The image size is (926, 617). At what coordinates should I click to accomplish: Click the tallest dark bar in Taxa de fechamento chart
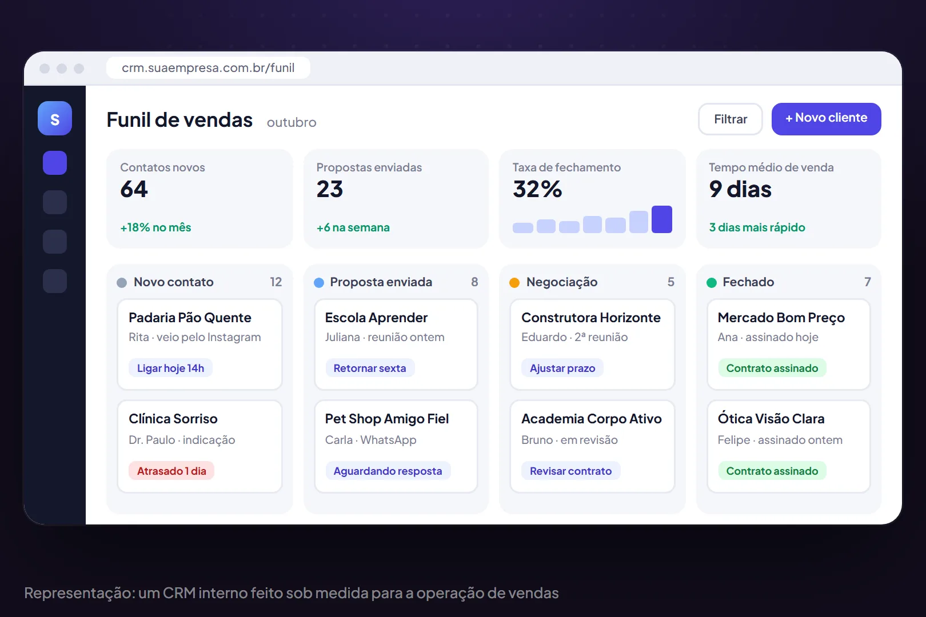[x=662, y=219]
